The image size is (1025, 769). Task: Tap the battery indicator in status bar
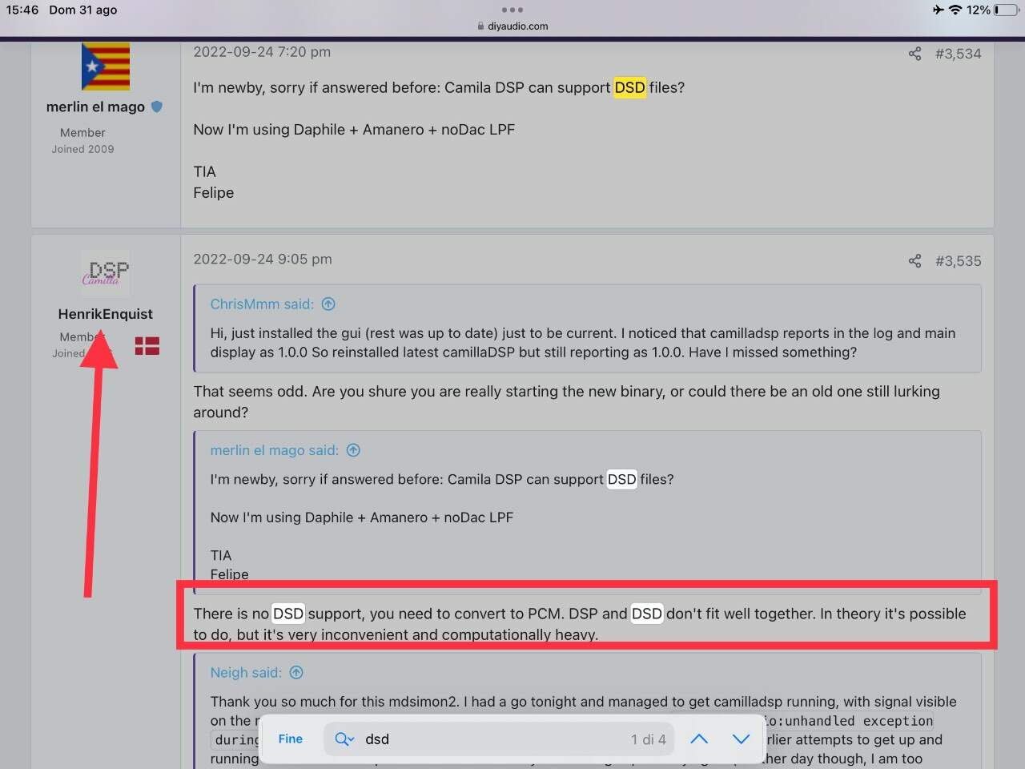click(1007, 10)
